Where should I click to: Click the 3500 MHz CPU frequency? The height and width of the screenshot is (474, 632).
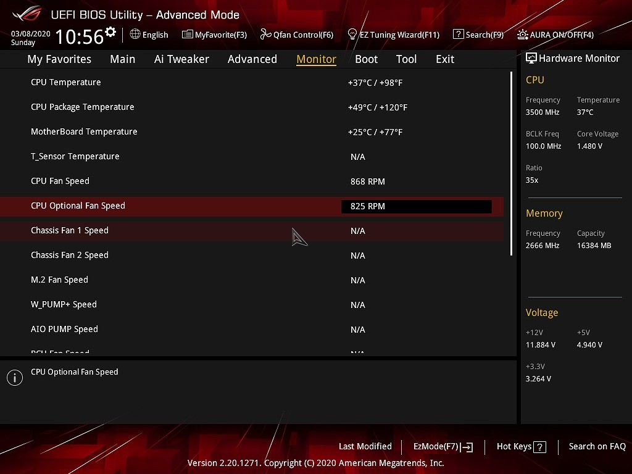[543, 112]
